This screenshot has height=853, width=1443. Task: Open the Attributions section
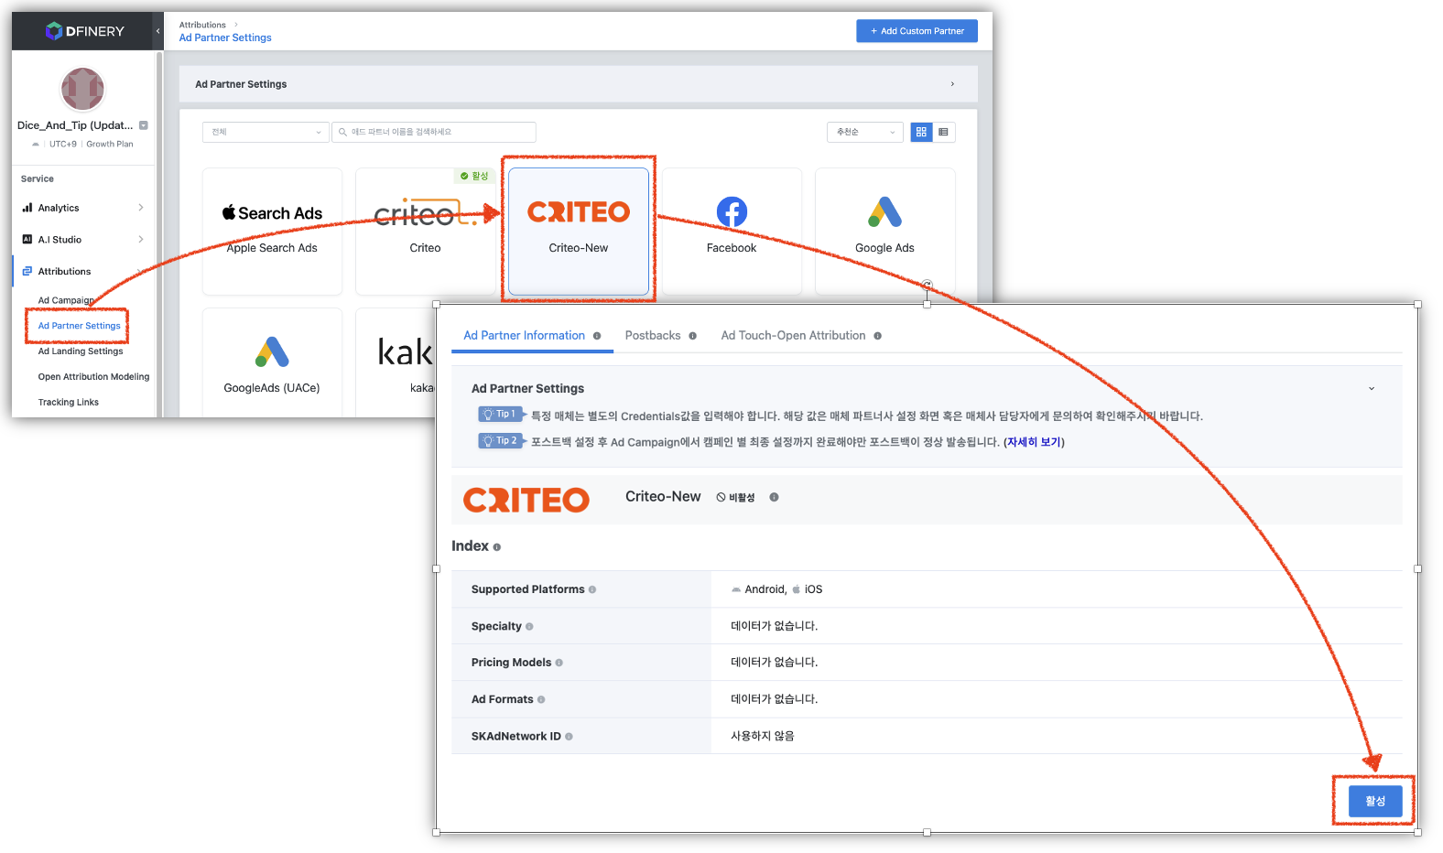[64, 272]
